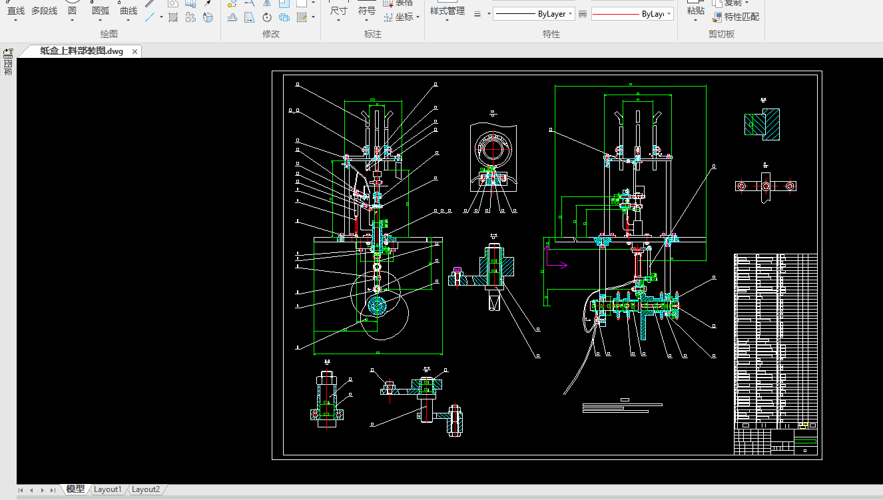Screen dimensions: 883x500
Task: Expand the 尺寸 dimension dropdown arrow
Action: tap(338, 21)
